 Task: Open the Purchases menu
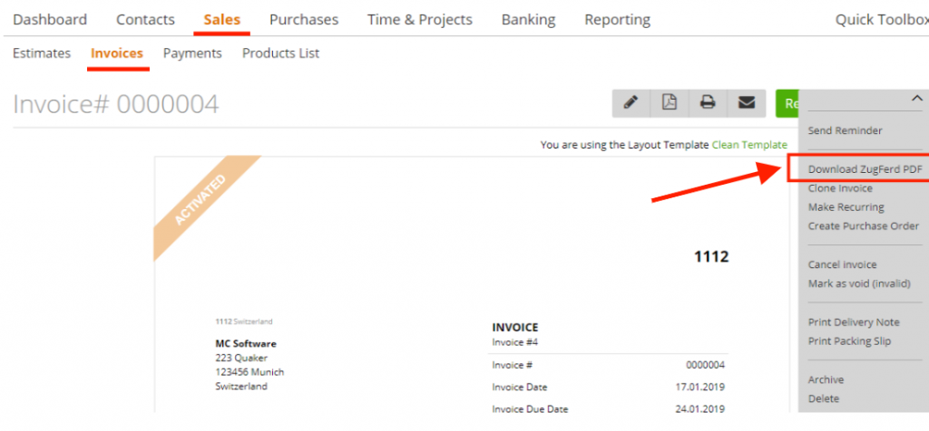pyautogui.click(x=304, y=19)
